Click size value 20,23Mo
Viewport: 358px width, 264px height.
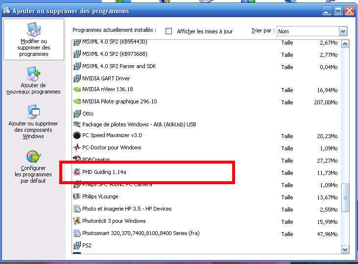click(327, 136)
